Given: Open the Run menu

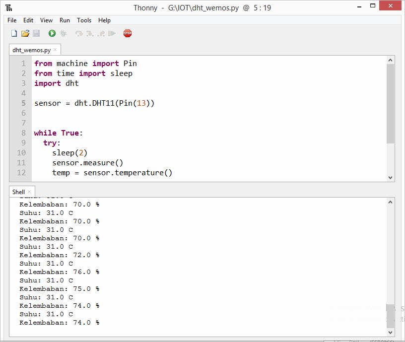Looking at the screenshot, I should point(65,20).
